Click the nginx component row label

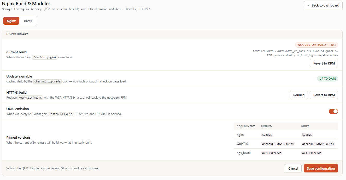[241, 135]
